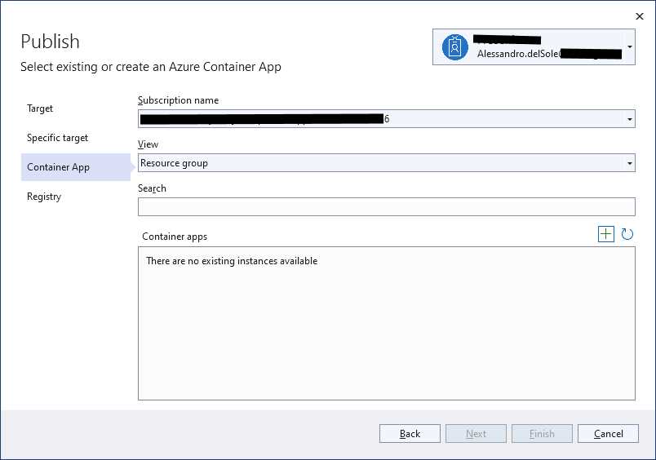
Task: Go to the Specific target step
Action: tap(58, 138)
